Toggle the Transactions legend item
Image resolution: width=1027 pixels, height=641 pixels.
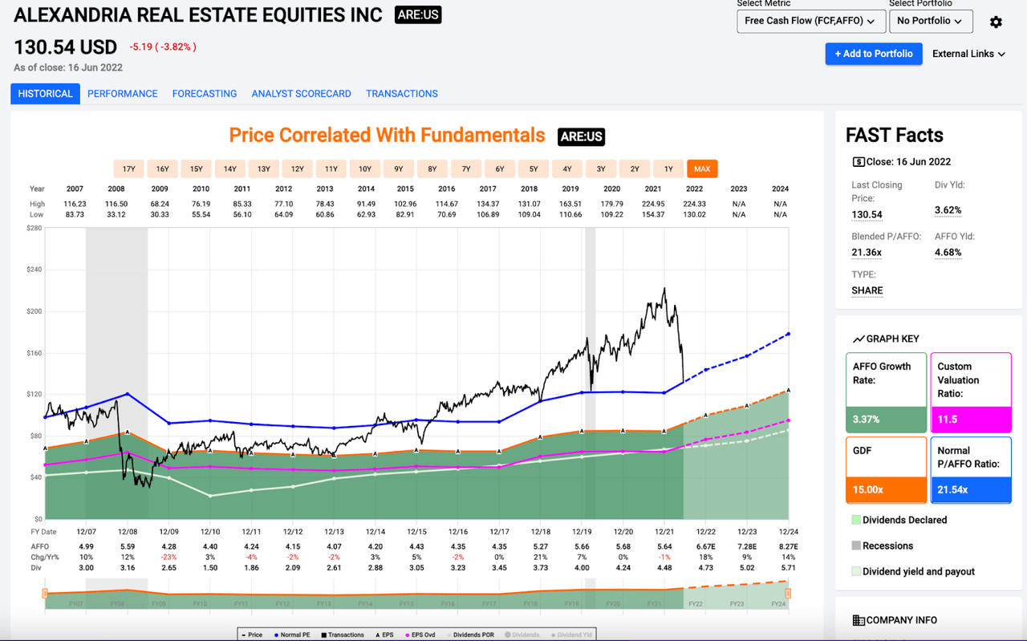coord(343,635)
